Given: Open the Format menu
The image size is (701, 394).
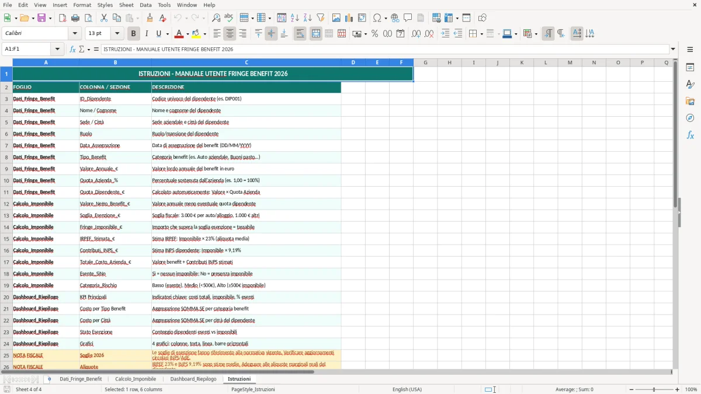Looking at the screenshot, I should [x=82, y=5].
